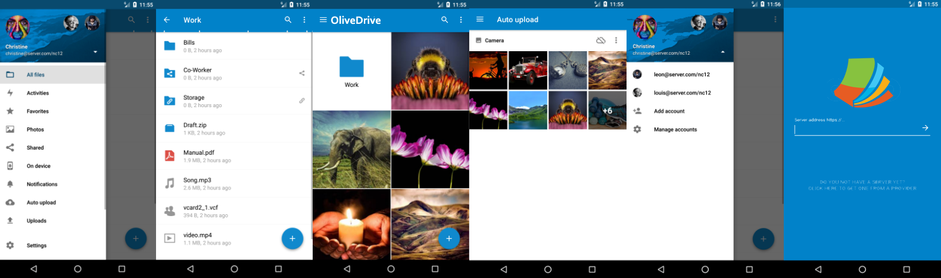The width and height of the screenshot is (941, 278).
Task: Expand account list arrow beside christine@server.com in first drawer
Action: pos(95,52)
